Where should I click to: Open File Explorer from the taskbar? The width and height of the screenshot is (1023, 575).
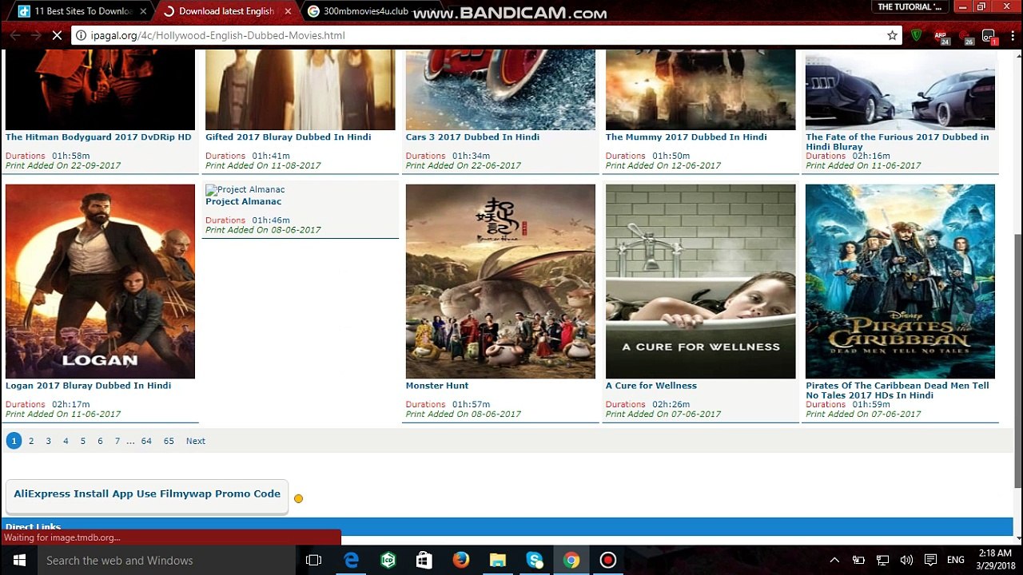498,560
